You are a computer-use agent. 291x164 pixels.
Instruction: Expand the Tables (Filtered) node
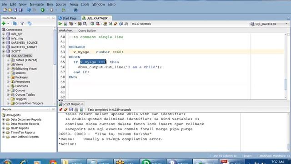point(8,60)
